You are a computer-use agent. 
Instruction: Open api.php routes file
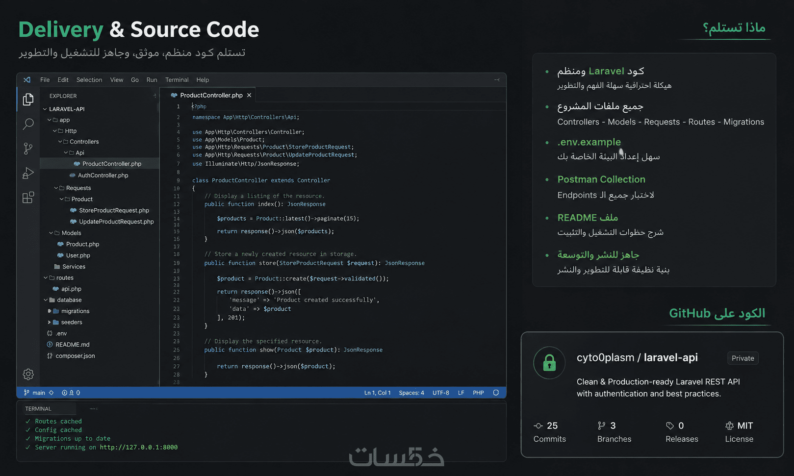coord(71,289)
